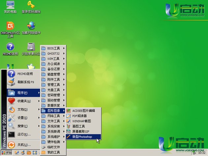208x156 pixels.
Task: Select the 磁盘管理 menu folder
Action: tap(53, 74)
